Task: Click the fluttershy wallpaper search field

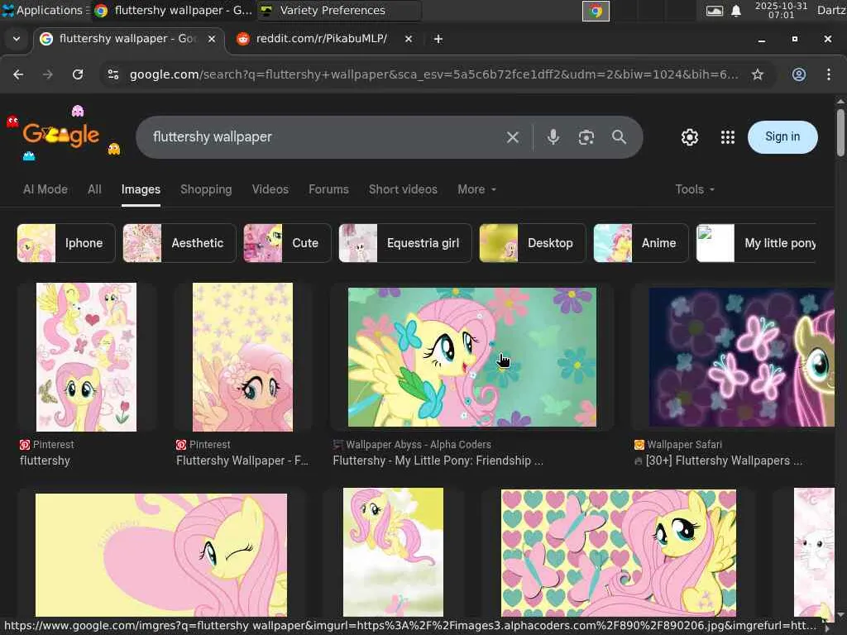Action: coord(324,137)
